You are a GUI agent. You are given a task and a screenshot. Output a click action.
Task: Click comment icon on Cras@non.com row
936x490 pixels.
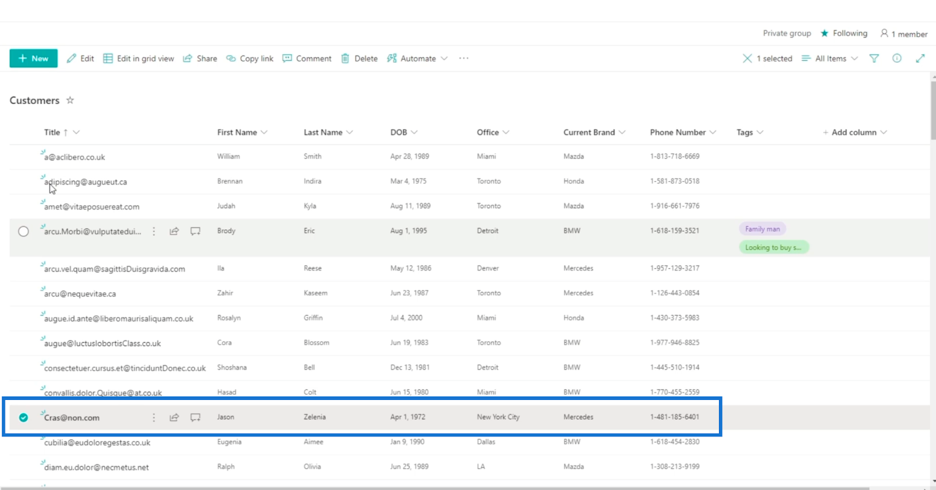coord(195,417)
